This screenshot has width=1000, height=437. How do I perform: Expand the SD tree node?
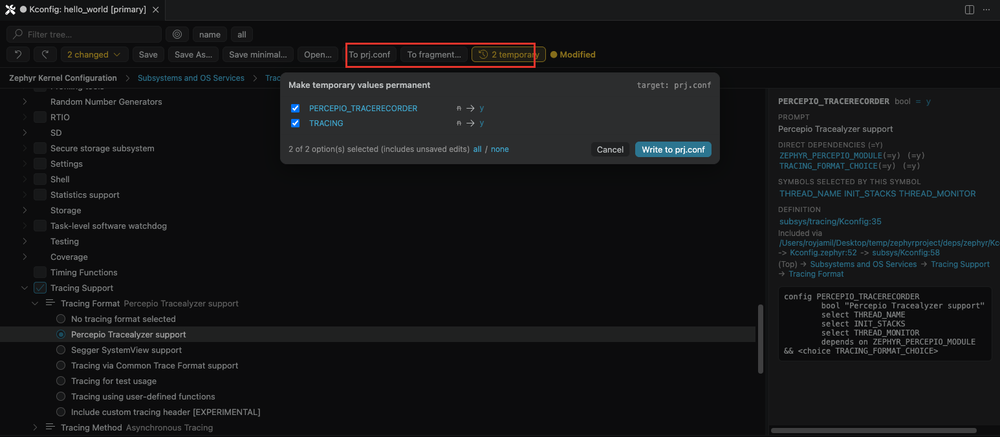pyautogui.click(x=25, y=133)
